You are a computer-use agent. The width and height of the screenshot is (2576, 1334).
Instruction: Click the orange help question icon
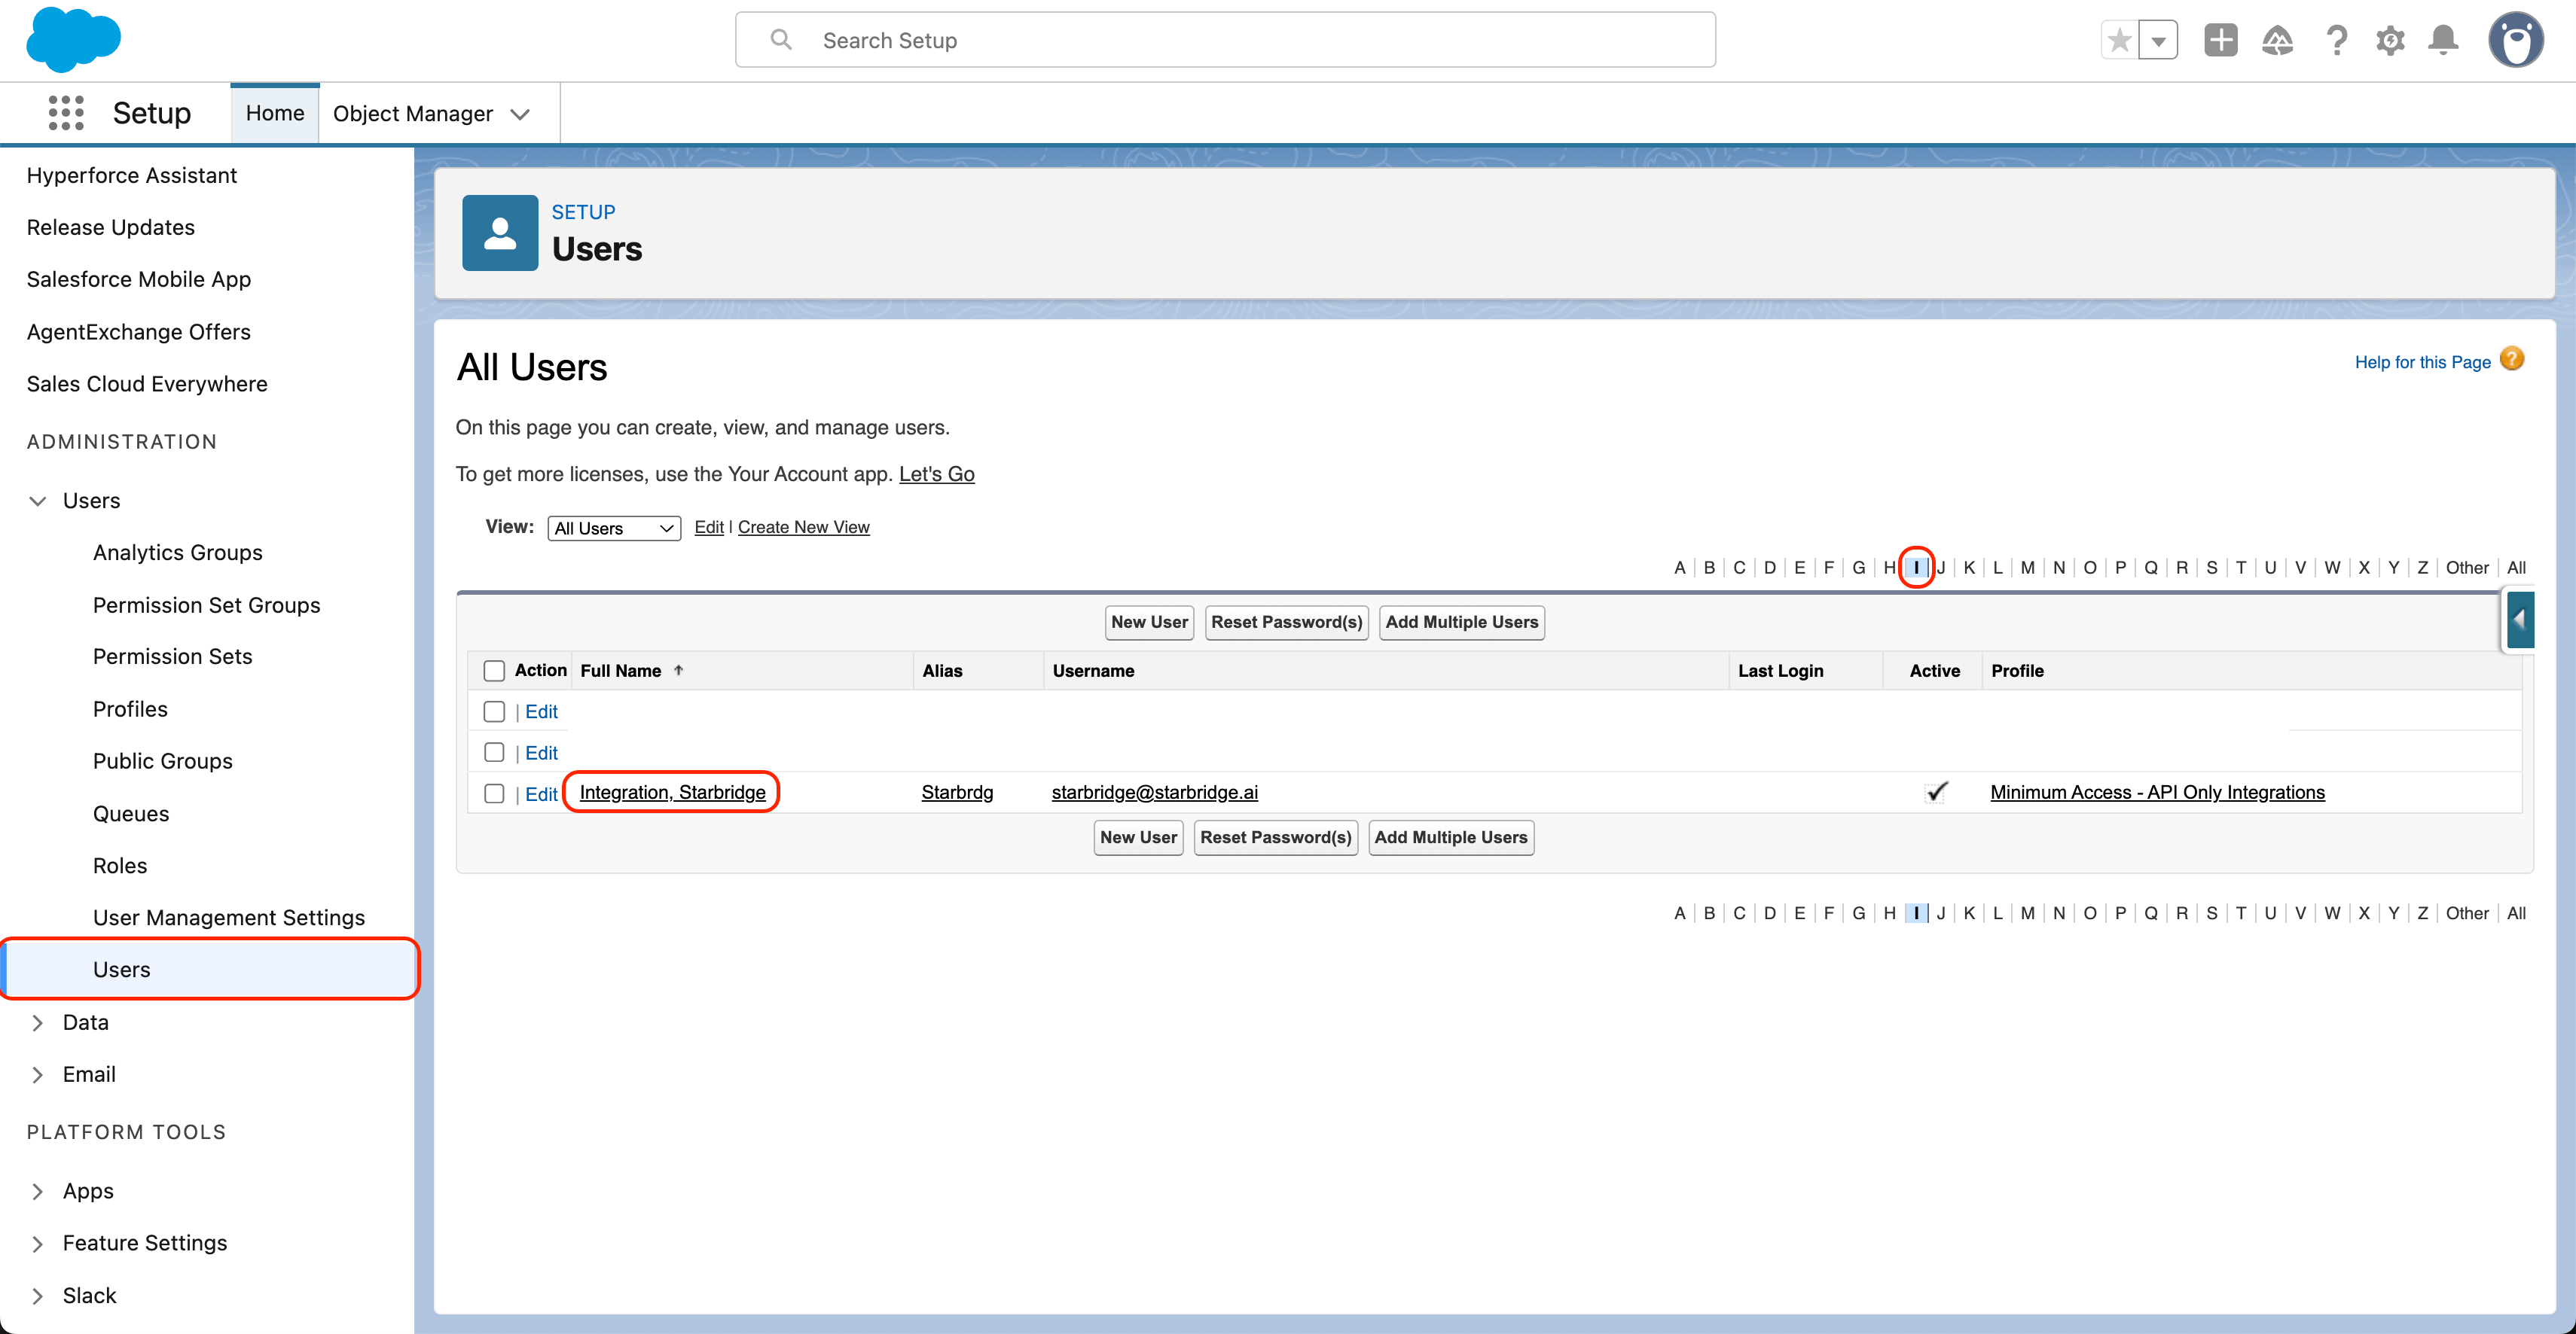(2512, 359)
